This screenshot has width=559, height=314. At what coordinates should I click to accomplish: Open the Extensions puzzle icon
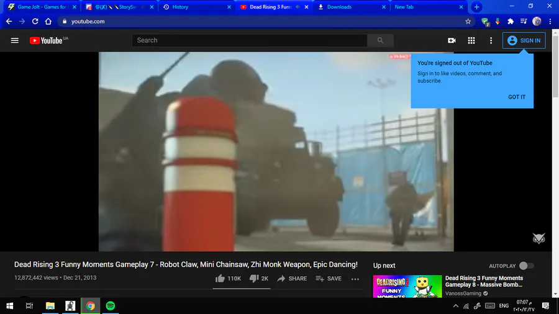[511, 21]
